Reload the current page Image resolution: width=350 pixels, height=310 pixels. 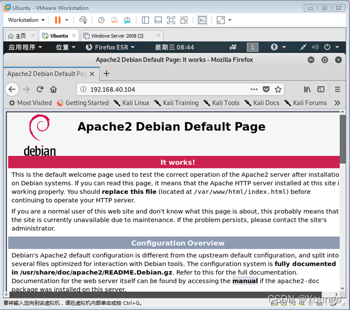(x=40, y=89)
